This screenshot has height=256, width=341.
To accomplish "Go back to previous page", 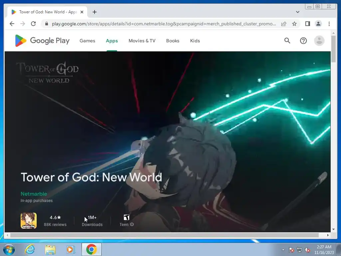I will [x=12, y=24].
